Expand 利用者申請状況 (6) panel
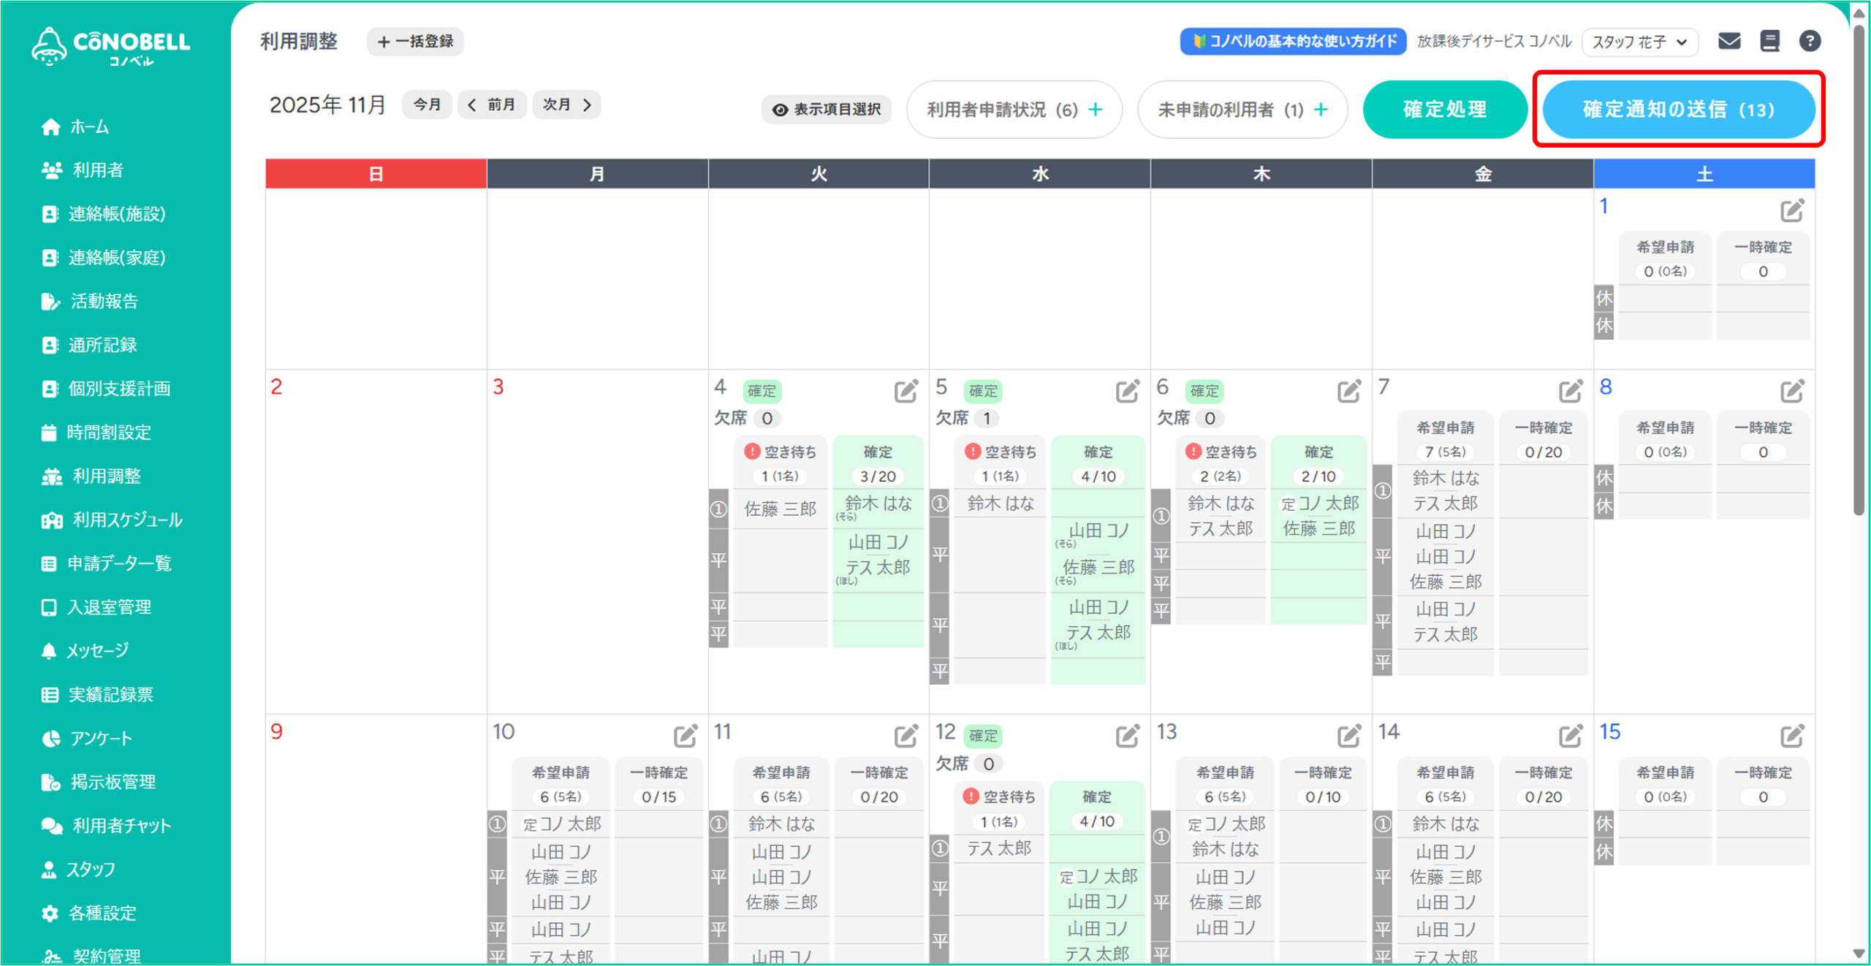This screenshot has width=1871, height=966. pyautogui.click(x=1014, y=110)
